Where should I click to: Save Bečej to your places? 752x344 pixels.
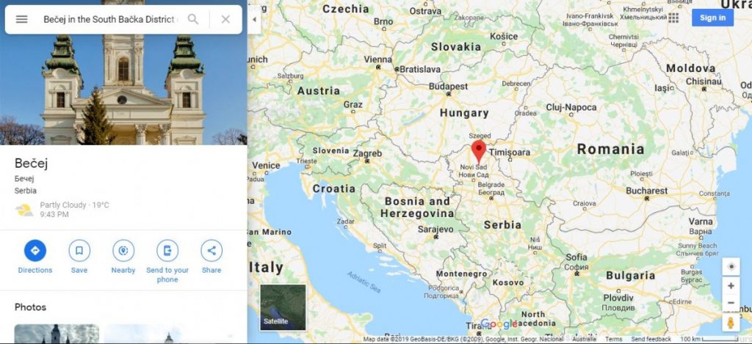click(79, 257)
